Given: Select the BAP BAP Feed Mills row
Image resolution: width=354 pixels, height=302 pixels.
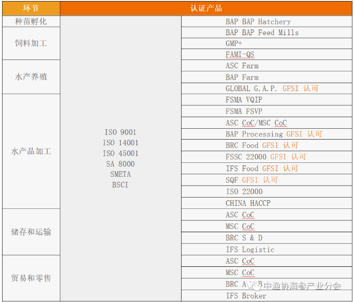Looking at the screenshot, I should pos(267,33).
